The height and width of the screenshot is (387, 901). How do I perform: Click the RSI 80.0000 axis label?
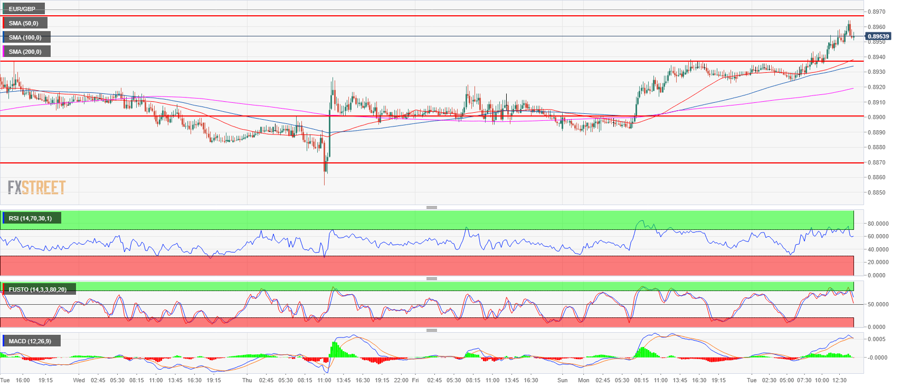click(x=878, y=224)
